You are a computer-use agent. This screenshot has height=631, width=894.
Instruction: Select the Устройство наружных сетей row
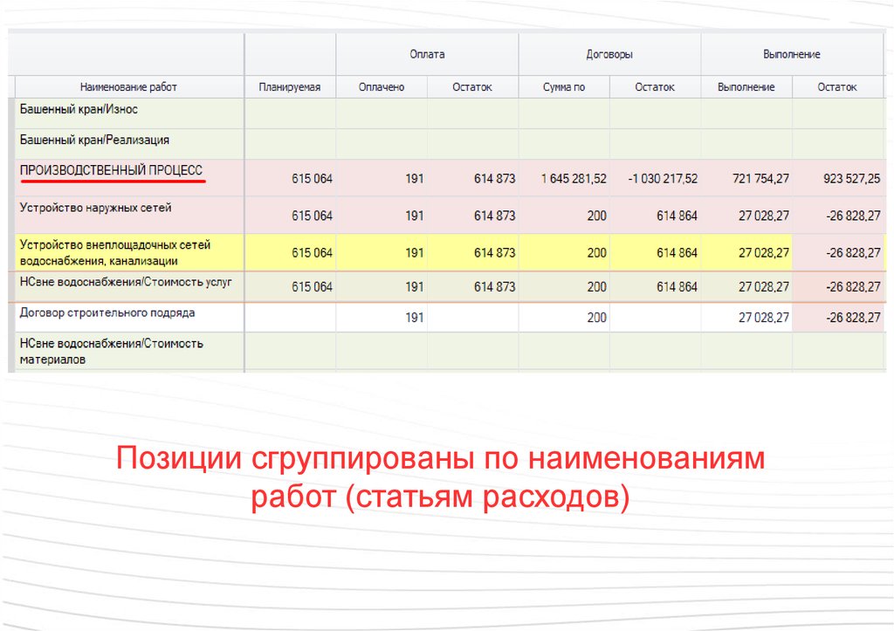(95, 208)
